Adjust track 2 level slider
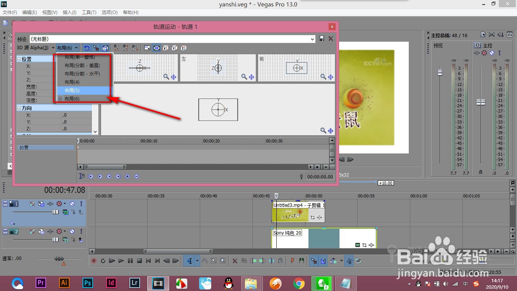Image resolution: width=517 pixels, height=291 pixels. tap(55, 239)
